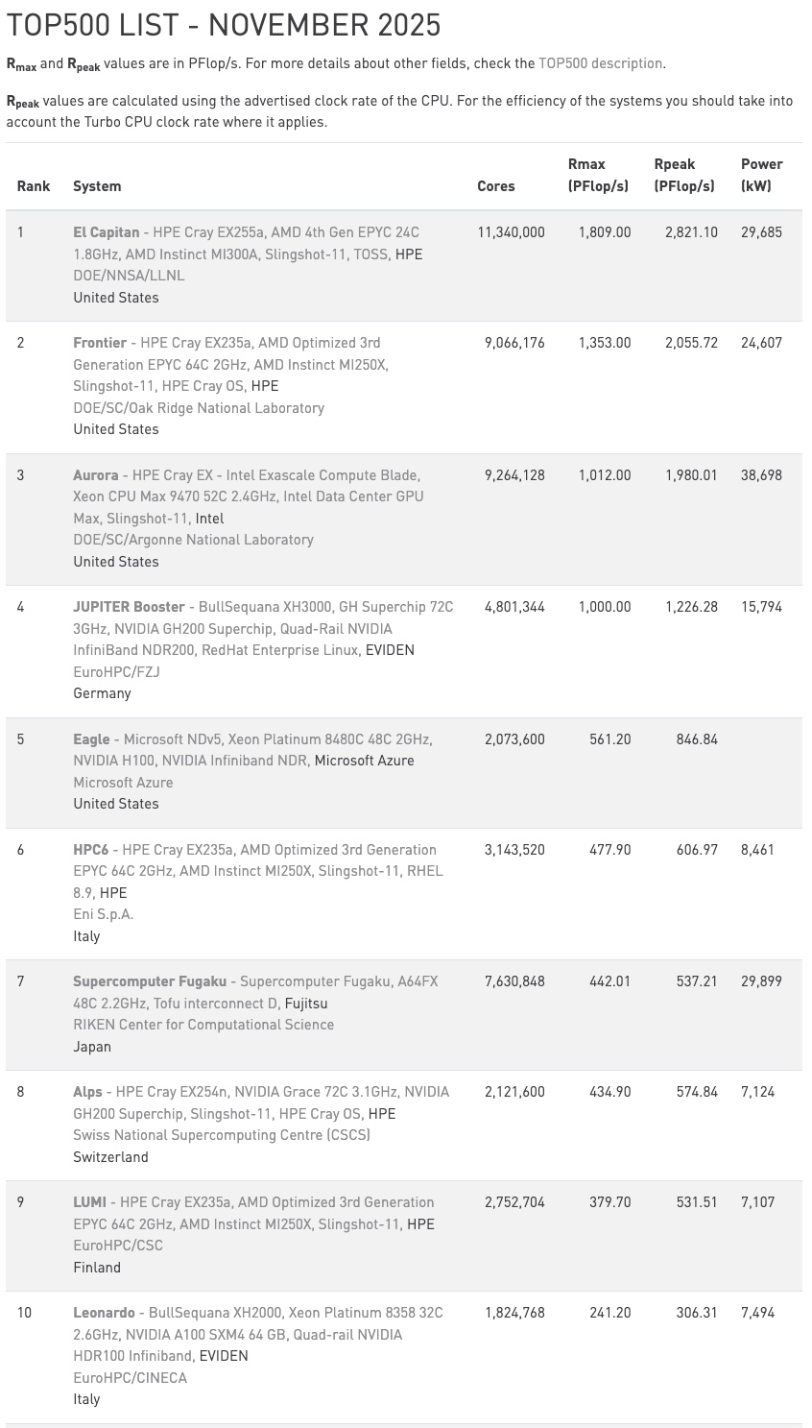812x1428 pixels.
Task: Click the DOE/SC/Argonne National Laboratory link
Action: tap(193, 540)
